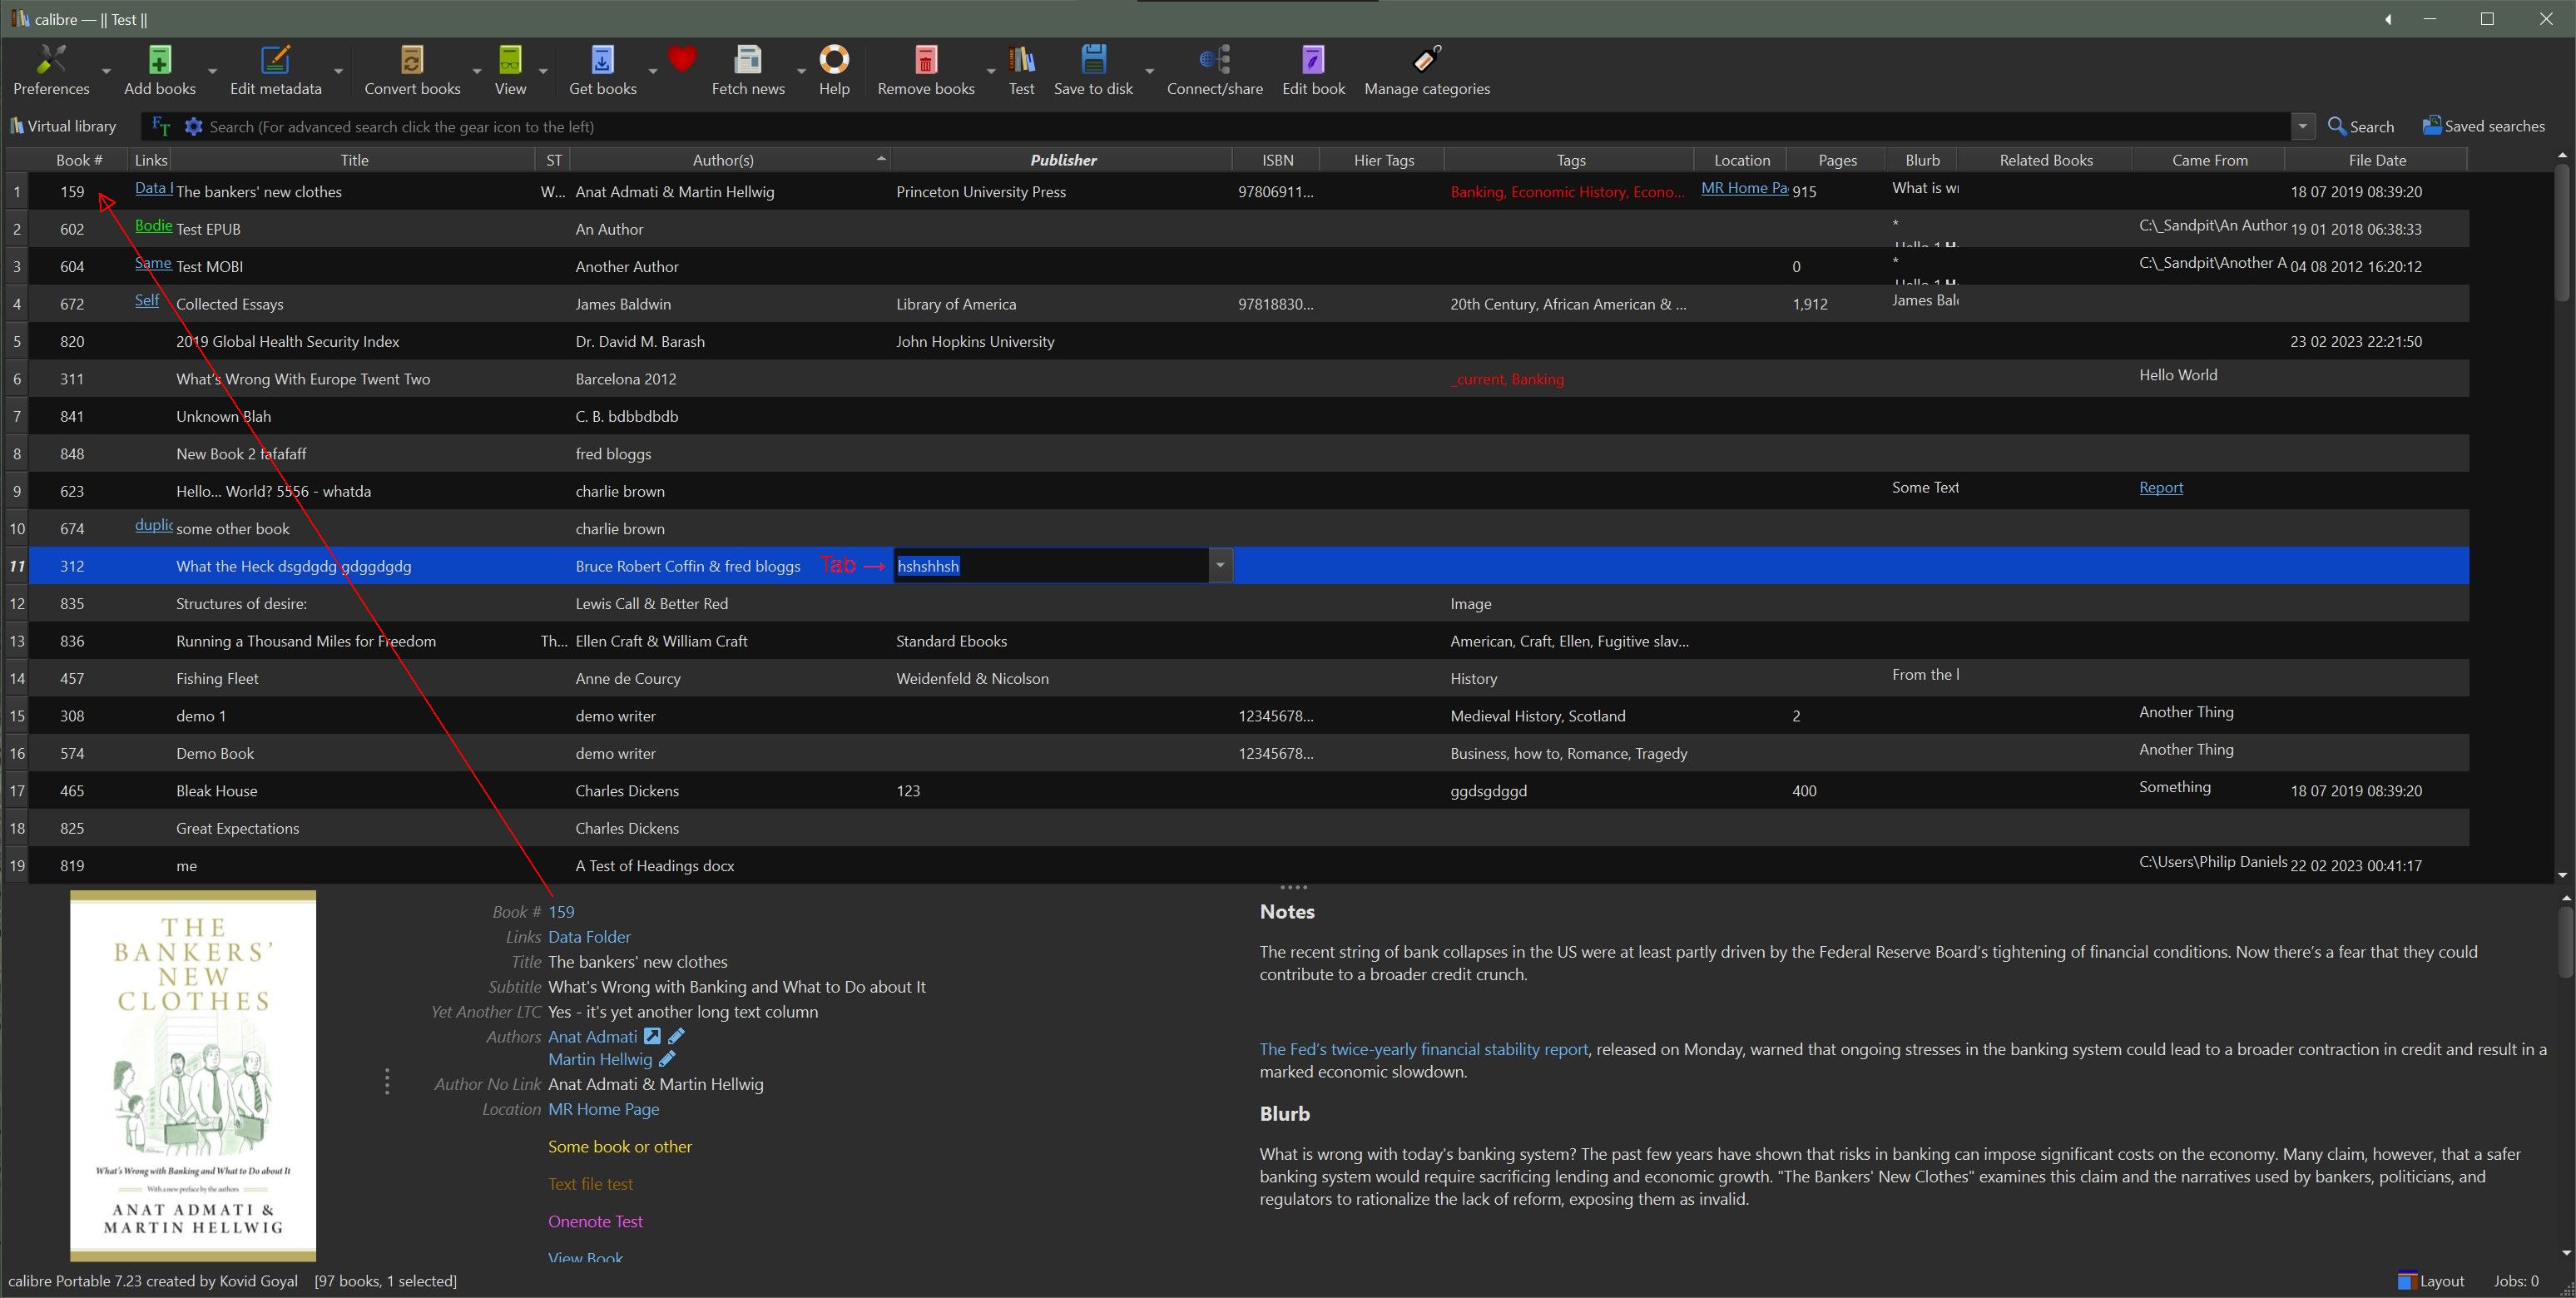The width and height of the screenshot is (2576, 1298).
Task: Toggle the full text search icon
Action: 161,127
